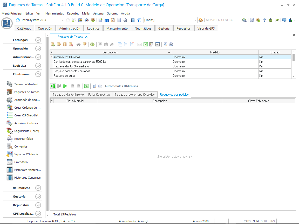Click the green refresh icon
Viewport: 299px width, 224px height.
pyautogui.click(x=92, y=44)
